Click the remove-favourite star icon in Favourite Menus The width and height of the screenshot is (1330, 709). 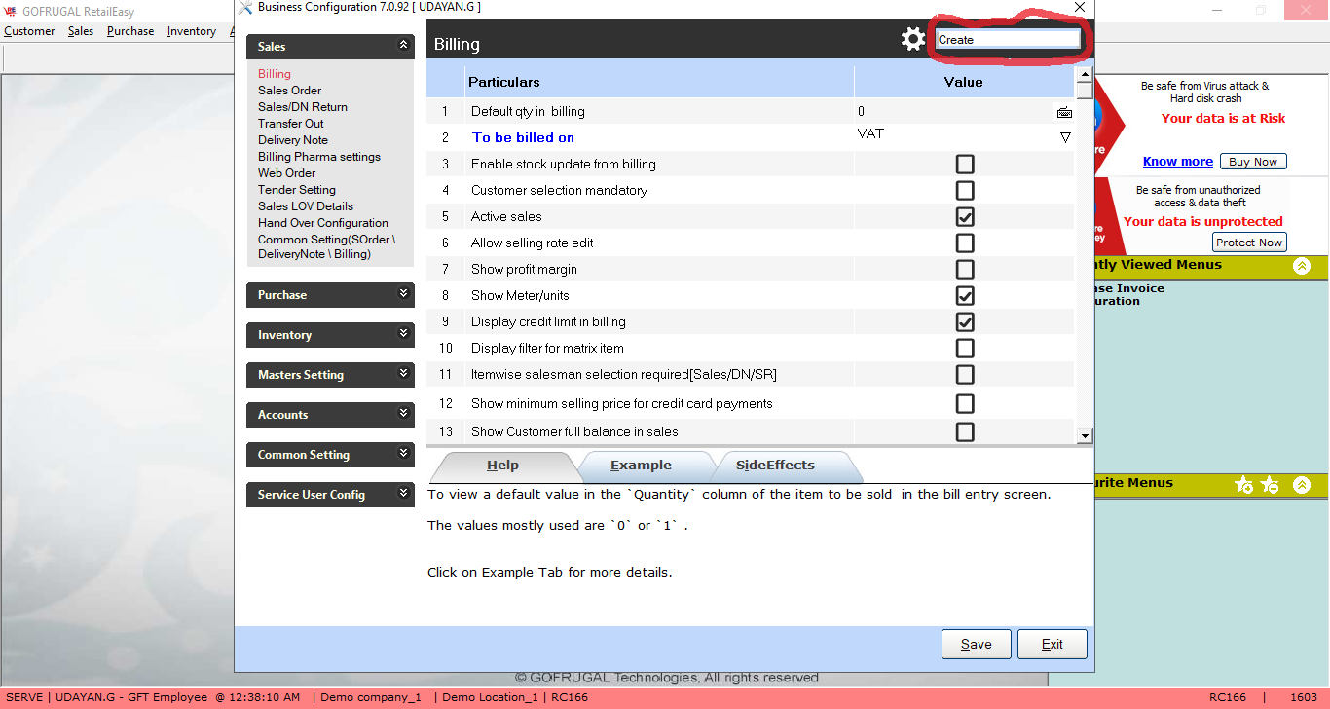1270,484
